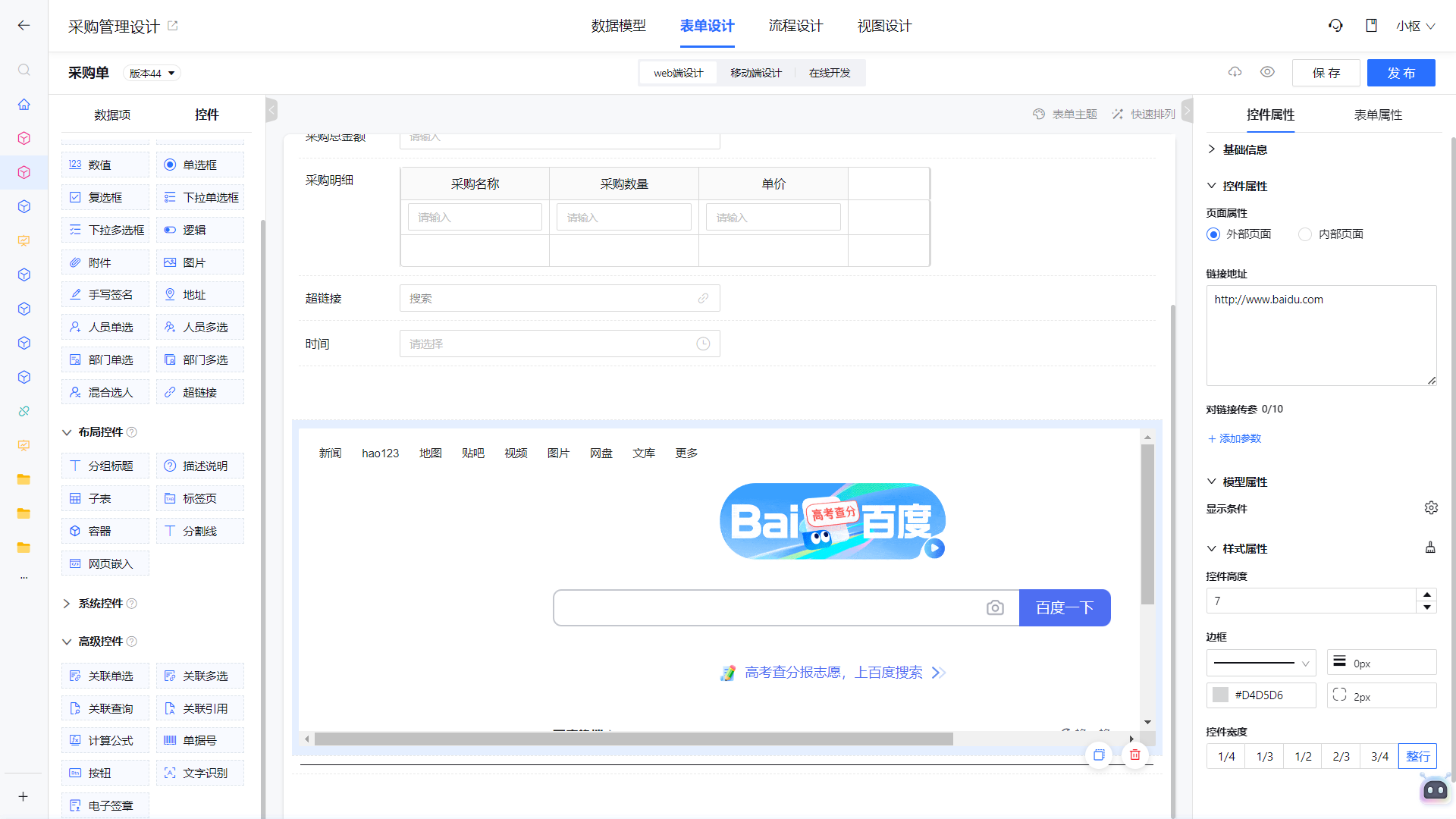
Task: Set control width to 3/4
Action: pos(1379,756)
